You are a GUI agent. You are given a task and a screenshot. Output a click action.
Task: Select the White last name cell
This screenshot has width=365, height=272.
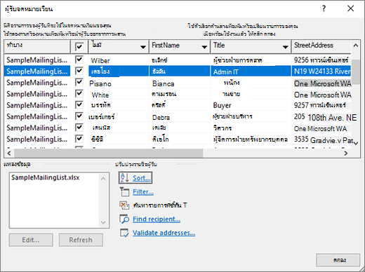(119, 95)
